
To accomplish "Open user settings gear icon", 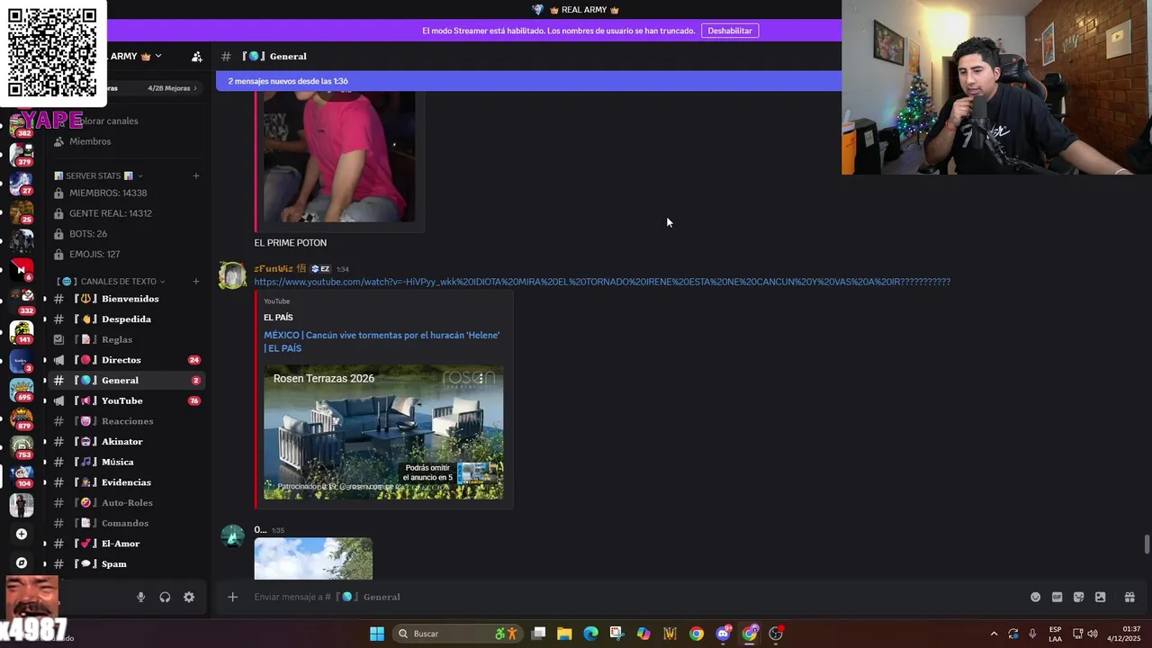I will [x=189, y=597].
